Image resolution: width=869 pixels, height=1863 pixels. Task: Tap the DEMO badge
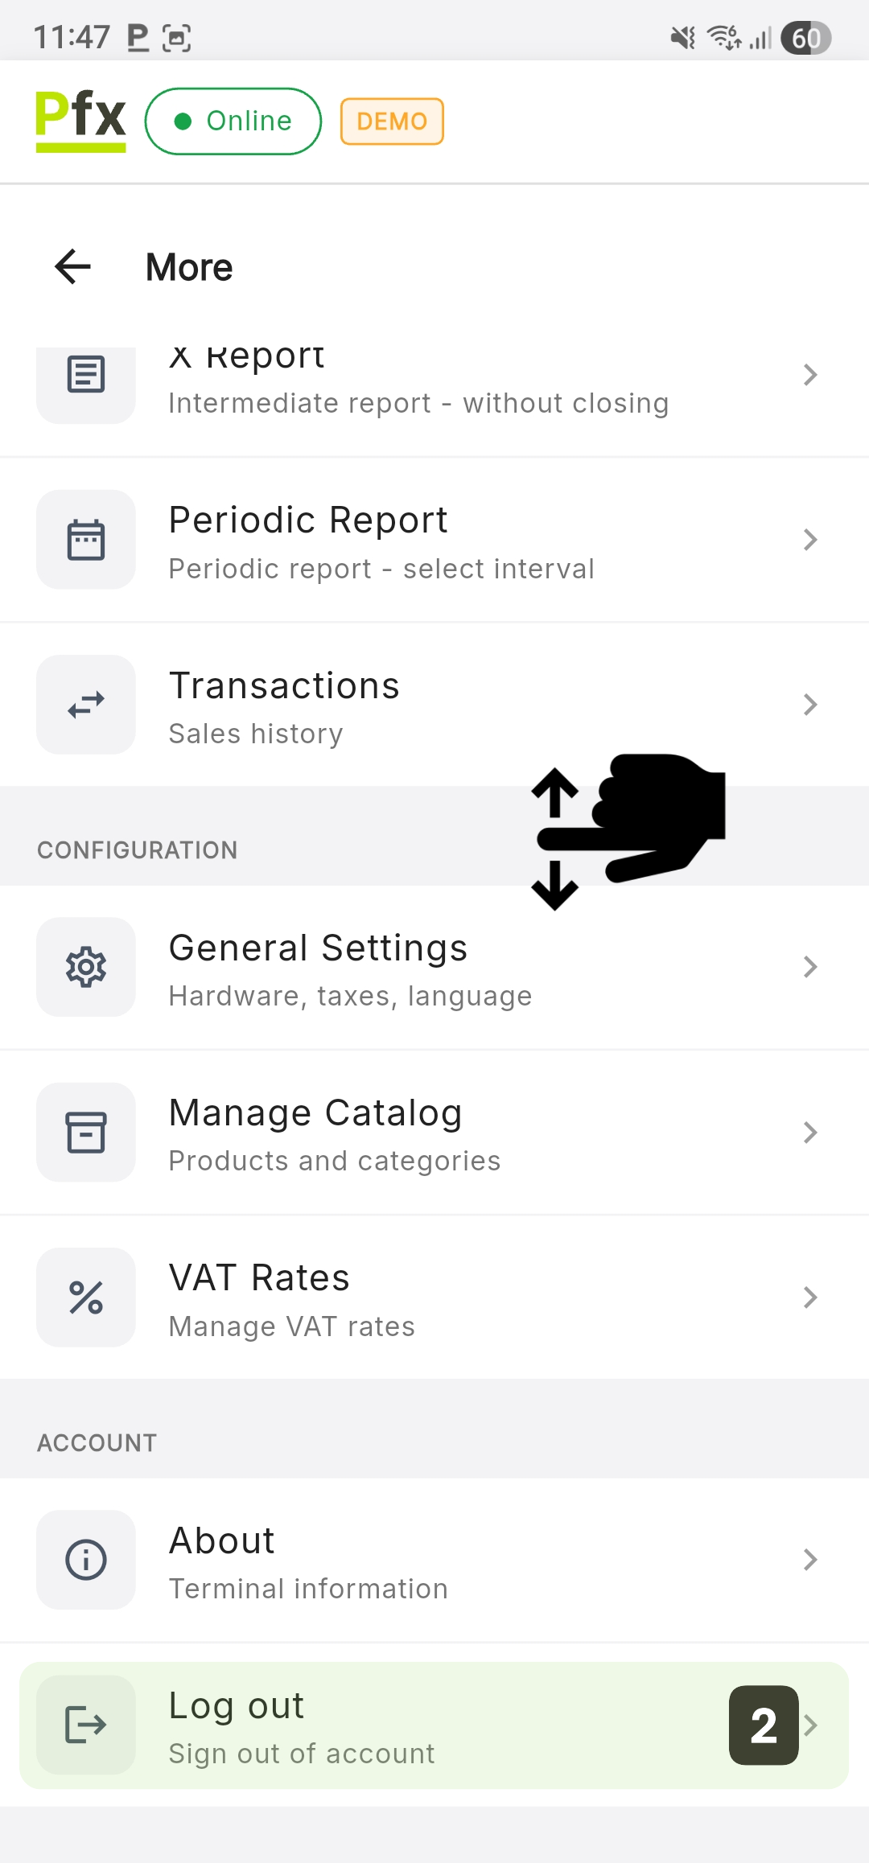click(x=392, y=121)
